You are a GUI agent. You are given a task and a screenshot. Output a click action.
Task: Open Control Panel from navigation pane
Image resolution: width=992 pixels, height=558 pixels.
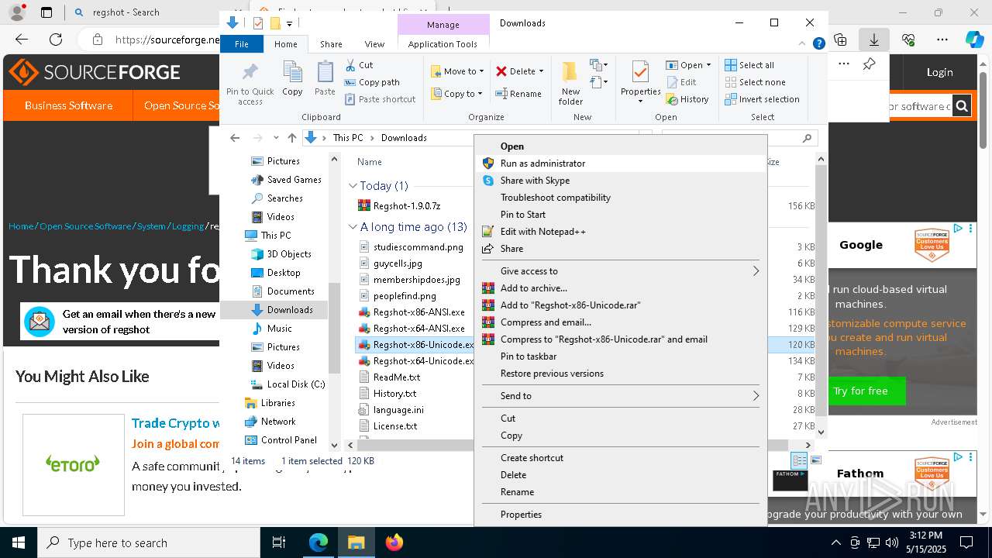(x=288, y=440)
